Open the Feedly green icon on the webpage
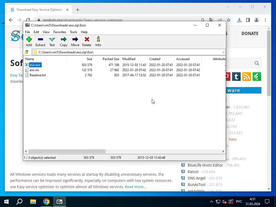The image size is (276, 207). 257,77
